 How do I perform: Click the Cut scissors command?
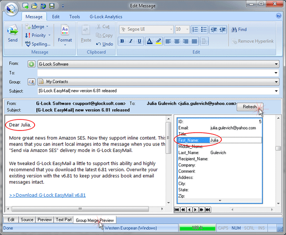coord(103,27)
